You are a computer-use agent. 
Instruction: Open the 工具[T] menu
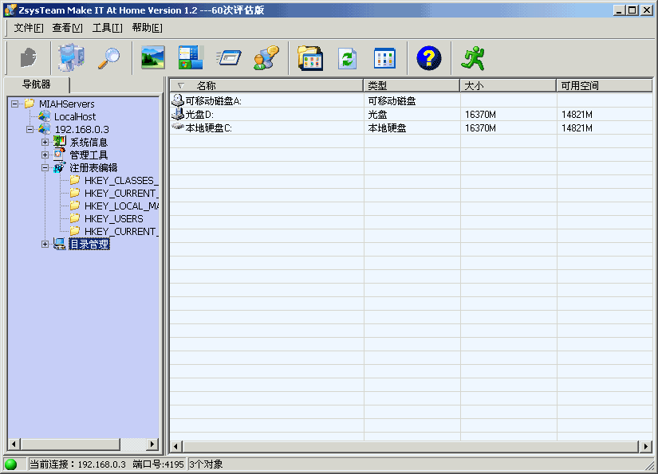107,28
